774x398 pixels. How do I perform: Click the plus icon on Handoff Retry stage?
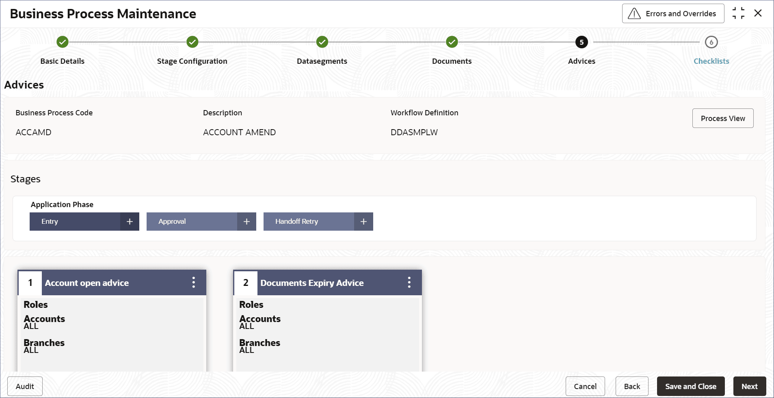363,221
